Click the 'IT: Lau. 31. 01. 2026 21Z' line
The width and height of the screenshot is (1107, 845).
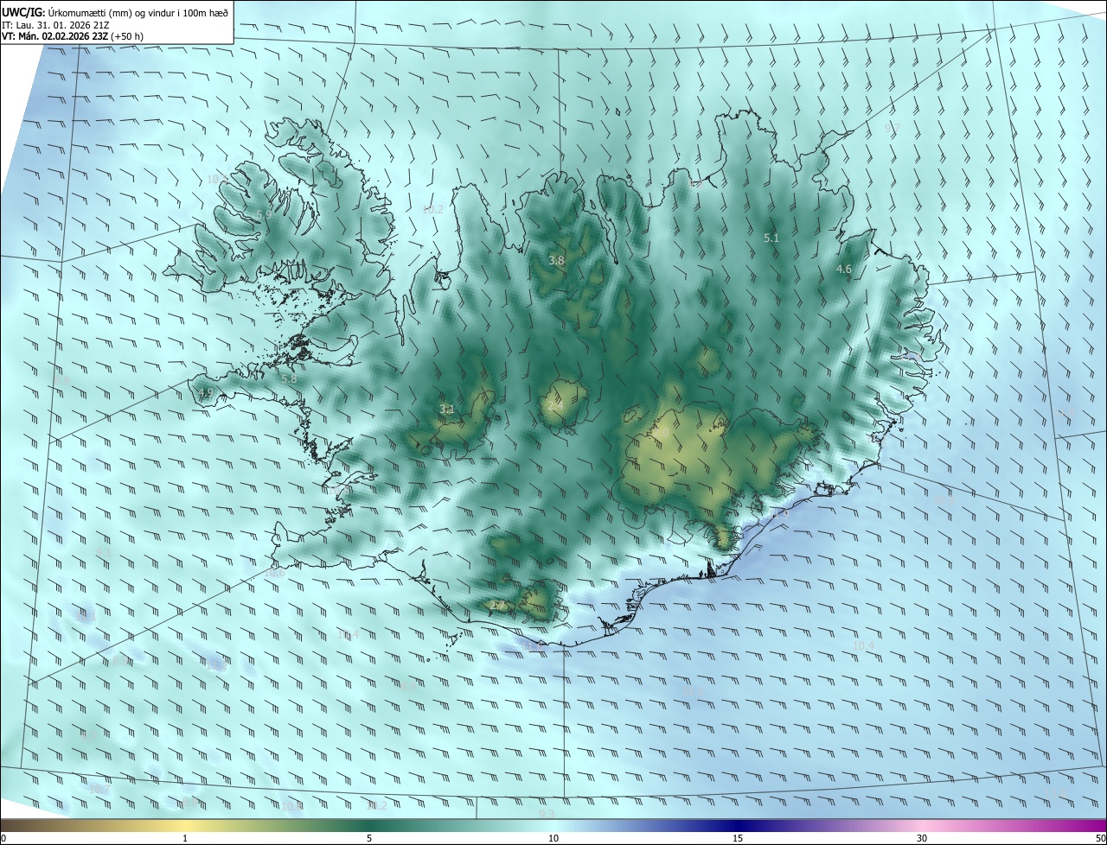coord(55,25)
